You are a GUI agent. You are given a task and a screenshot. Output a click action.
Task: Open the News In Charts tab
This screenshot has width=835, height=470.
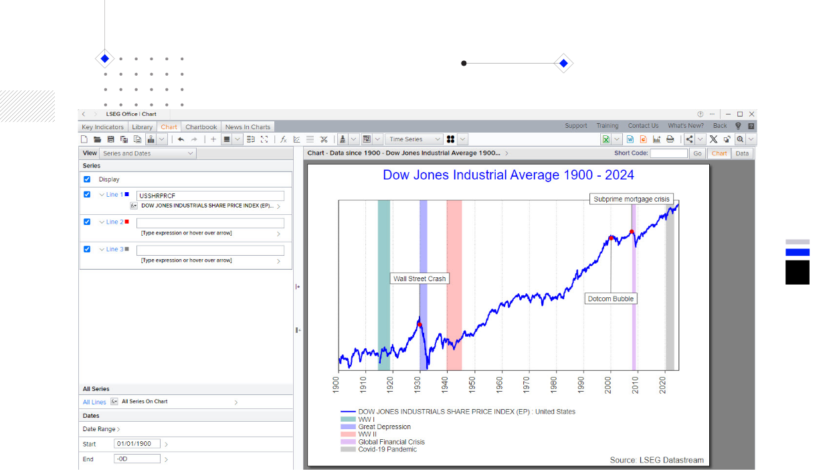pyautogui.click(x=248, y=127)
